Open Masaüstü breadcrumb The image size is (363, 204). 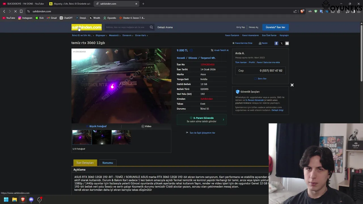[114, 35]
